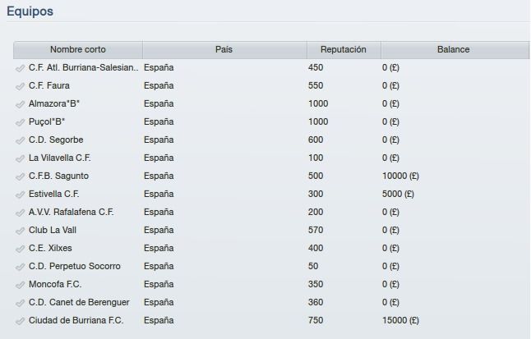Sort table by Pais column header
The width and height of the screenshot is (531, 339).
224,50
